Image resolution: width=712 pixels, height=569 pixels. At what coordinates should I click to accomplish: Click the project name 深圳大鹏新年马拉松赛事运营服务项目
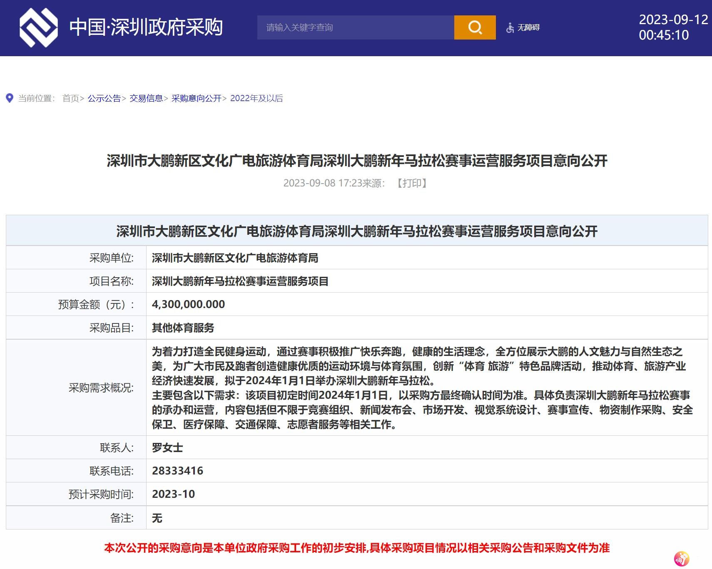240,281
